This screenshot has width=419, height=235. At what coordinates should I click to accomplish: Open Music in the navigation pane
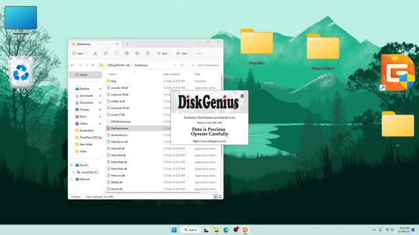pos(83,116)
